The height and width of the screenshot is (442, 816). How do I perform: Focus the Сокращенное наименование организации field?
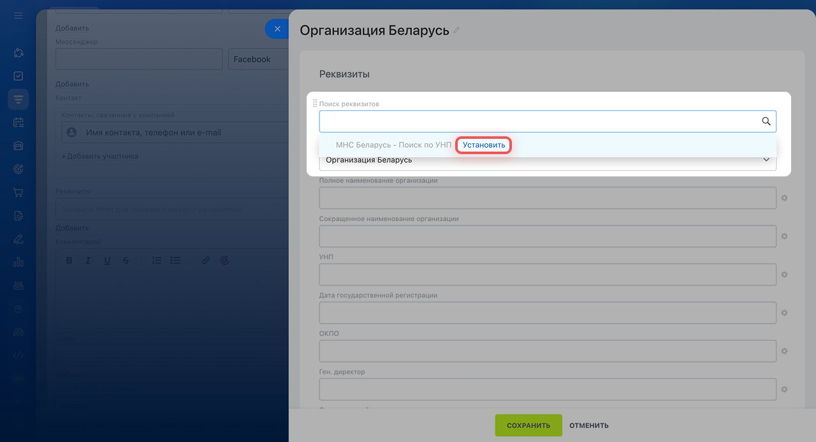click(x=548, y=236)
